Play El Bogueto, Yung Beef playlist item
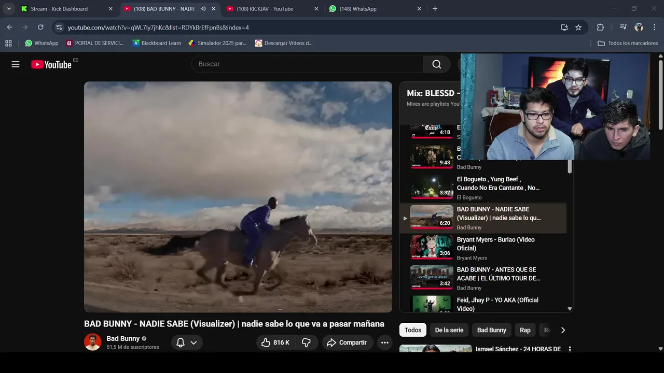This screenshot has width=664, height=373. pyautogui.click(x=483, y=188)
